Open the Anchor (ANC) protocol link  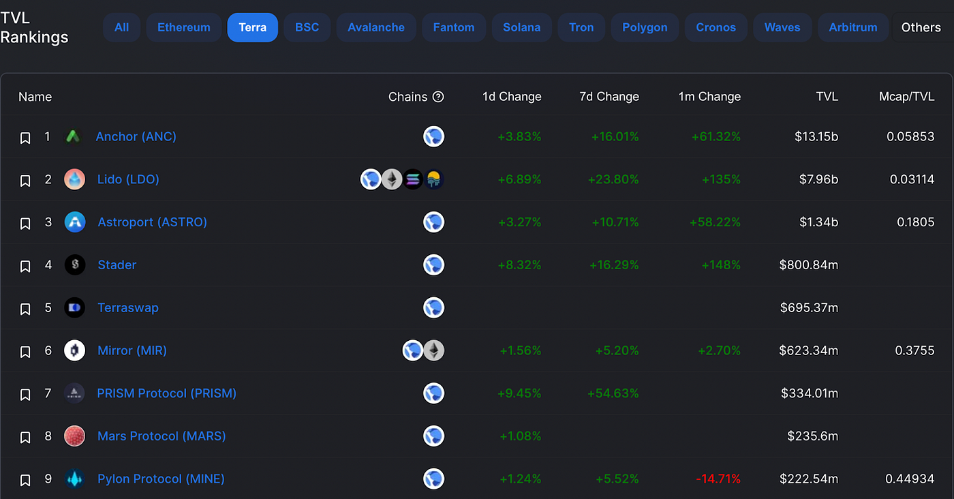[136, 136]
